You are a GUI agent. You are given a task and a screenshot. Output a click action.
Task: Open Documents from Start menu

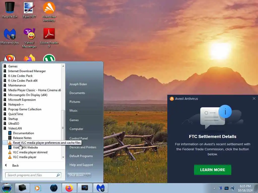pyautogui.click(x=77, y=93)
